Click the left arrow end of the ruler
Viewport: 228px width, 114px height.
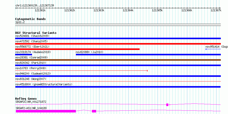click(16, 8)
